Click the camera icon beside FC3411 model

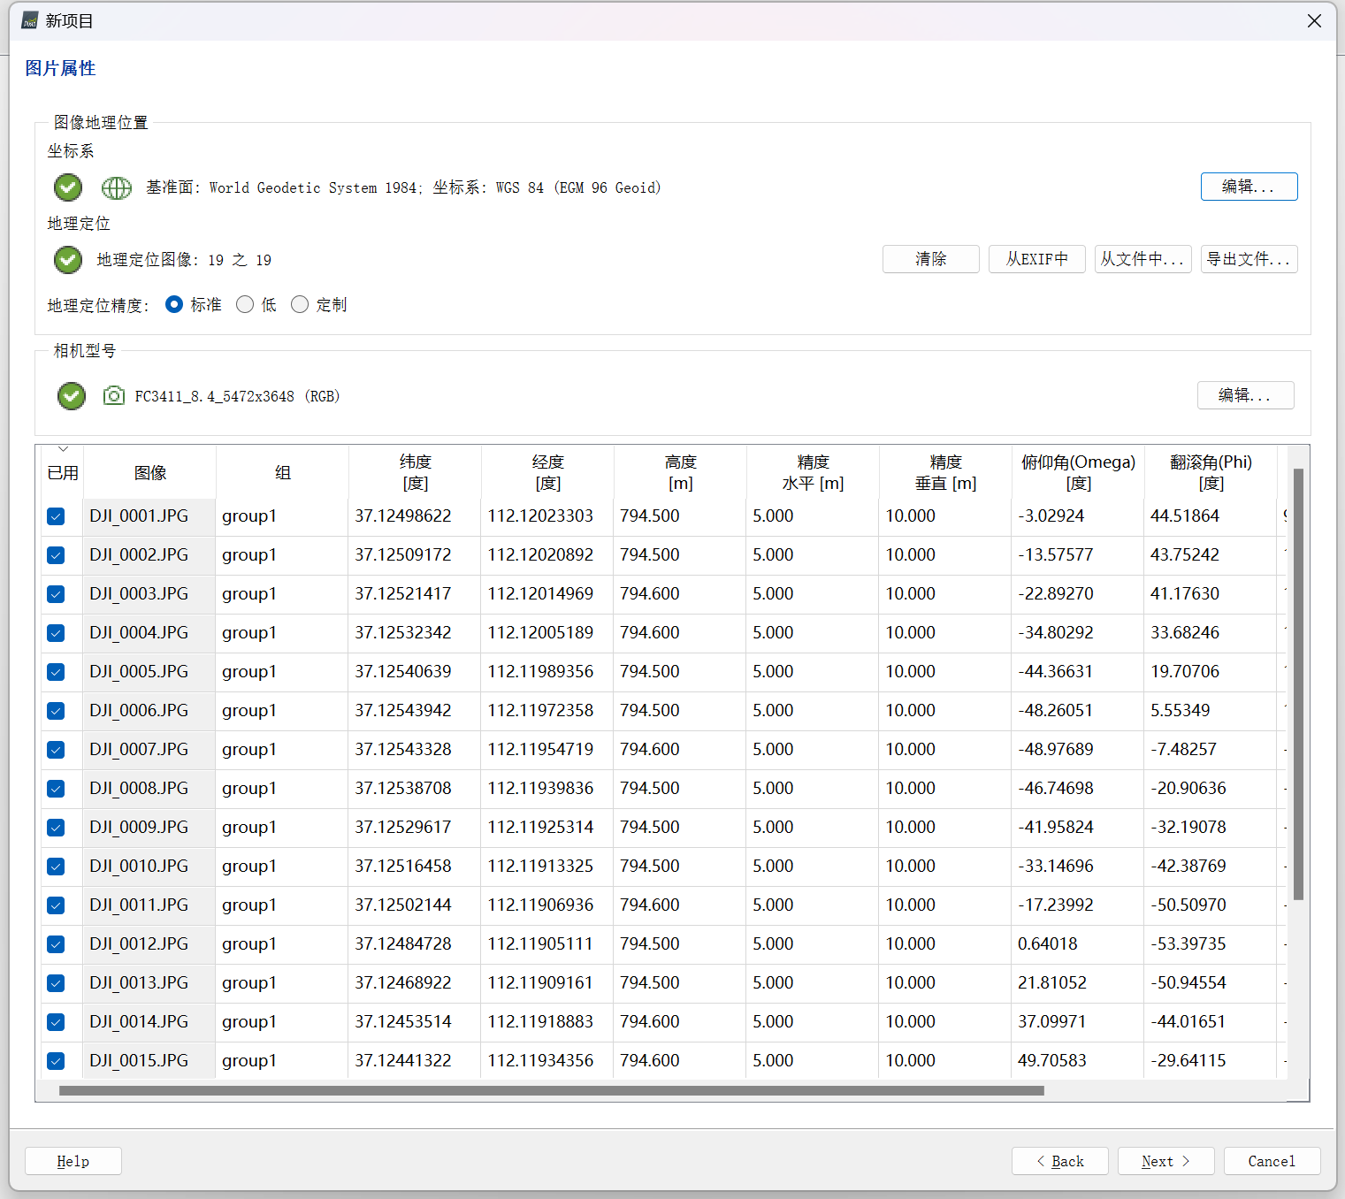click(x=114, y=395)
